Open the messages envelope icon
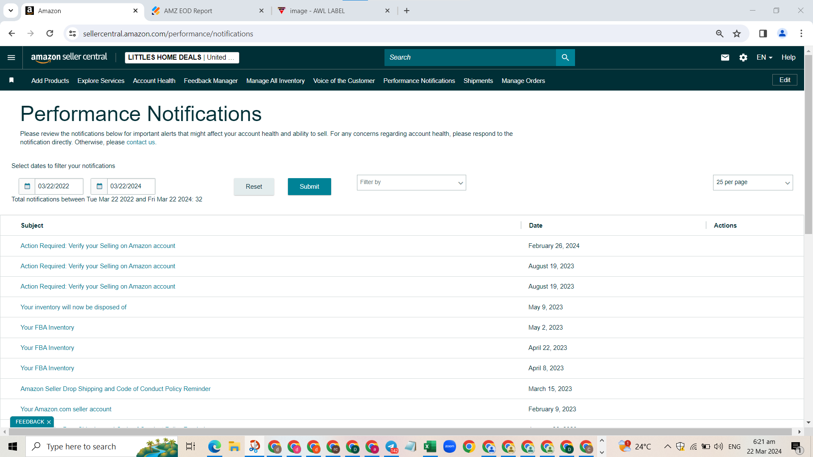Screen dimensions: 813x457 (x=725, y=58)
